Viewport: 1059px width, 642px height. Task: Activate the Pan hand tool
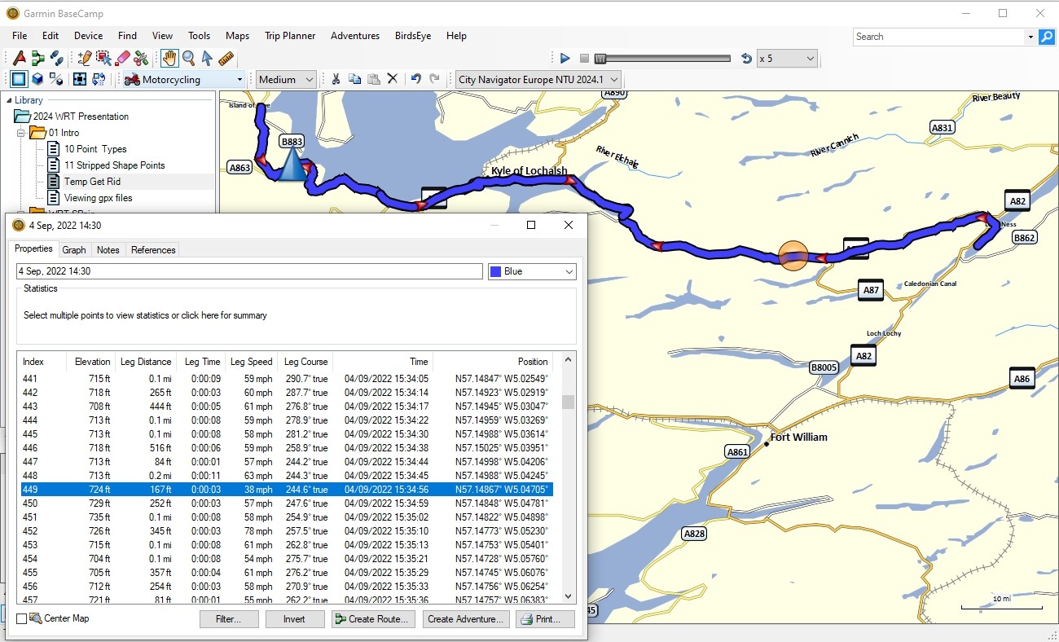pyautogui.click(x=169, y=58)
